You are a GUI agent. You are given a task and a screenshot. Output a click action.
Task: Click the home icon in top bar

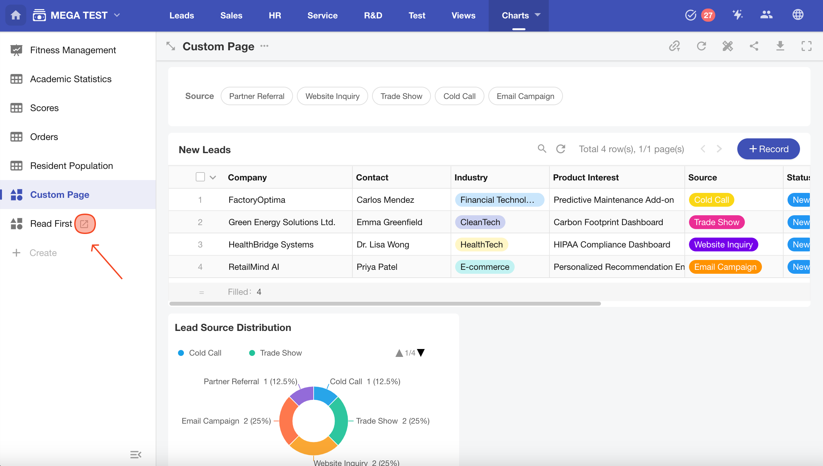[15, 15]
